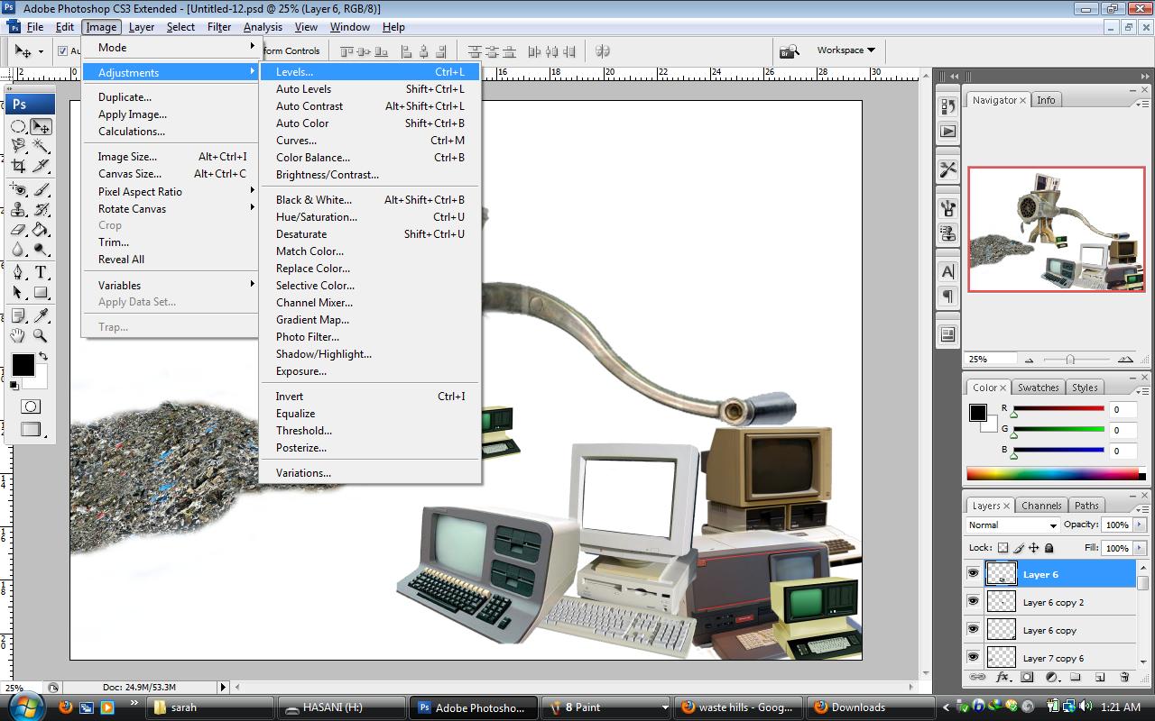Viewport: 1155px width, 721px height.
Task: Hide Layer 6 copy 2 visibility
Action: [x=974, y=601]
